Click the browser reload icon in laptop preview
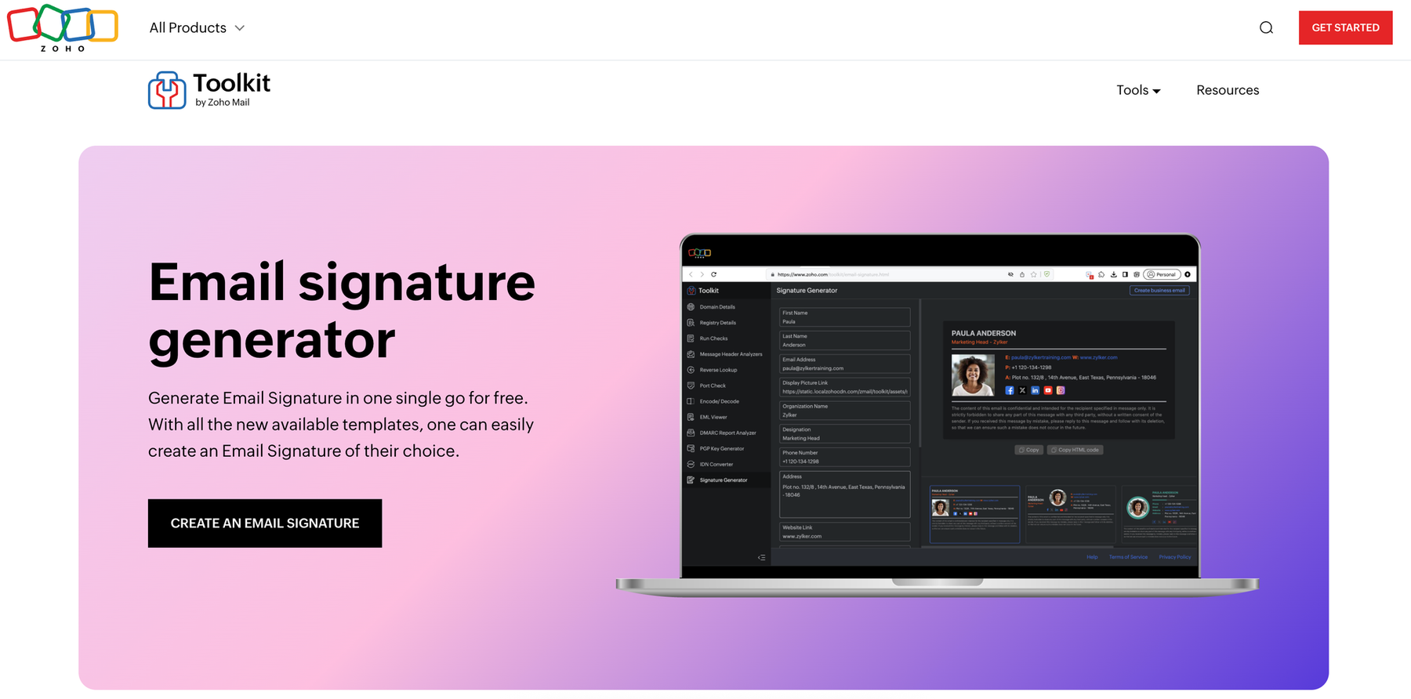This screenshot has width=1411, height=699. pyautogui.click(x=714, y=274)
